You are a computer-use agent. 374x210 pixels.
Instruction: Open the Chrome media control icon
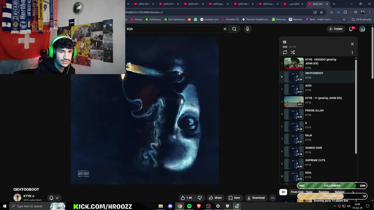coord(356,12)
